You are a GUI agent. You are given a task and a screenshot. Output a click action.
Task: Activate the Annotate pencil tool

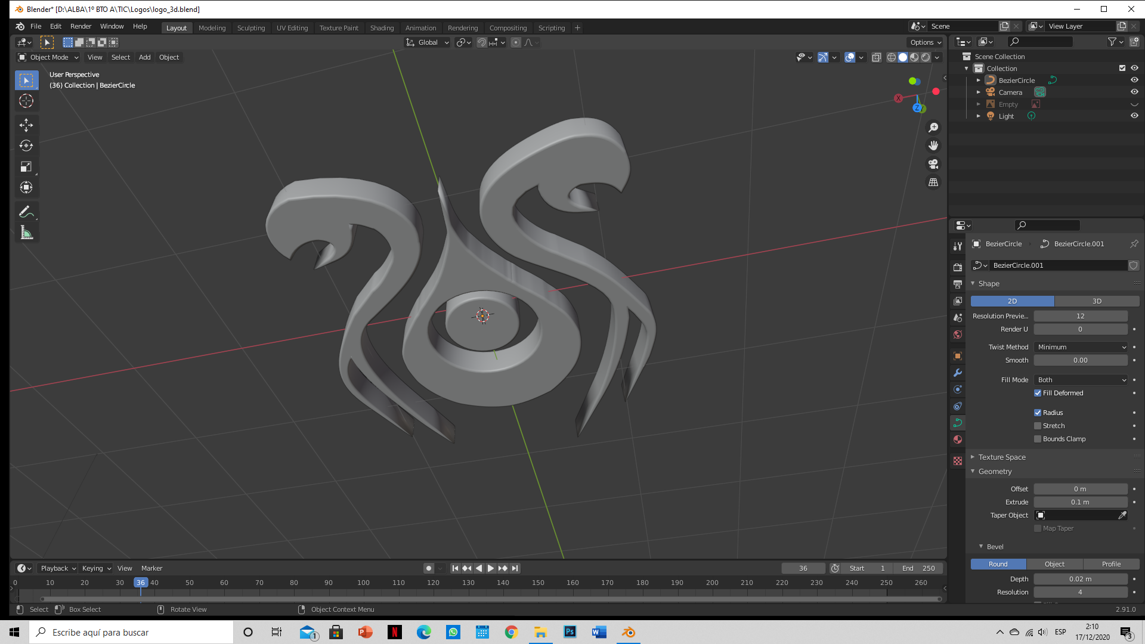coord(26,212)
